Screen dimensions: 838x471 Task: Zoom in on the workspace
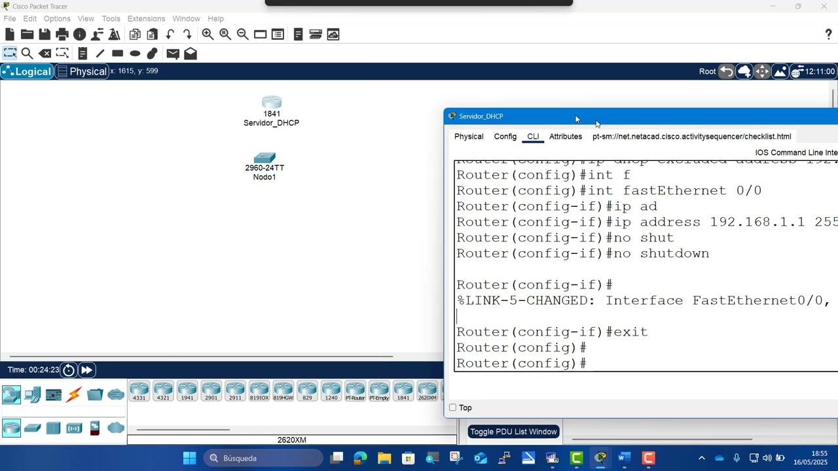(x=208, y=35)
